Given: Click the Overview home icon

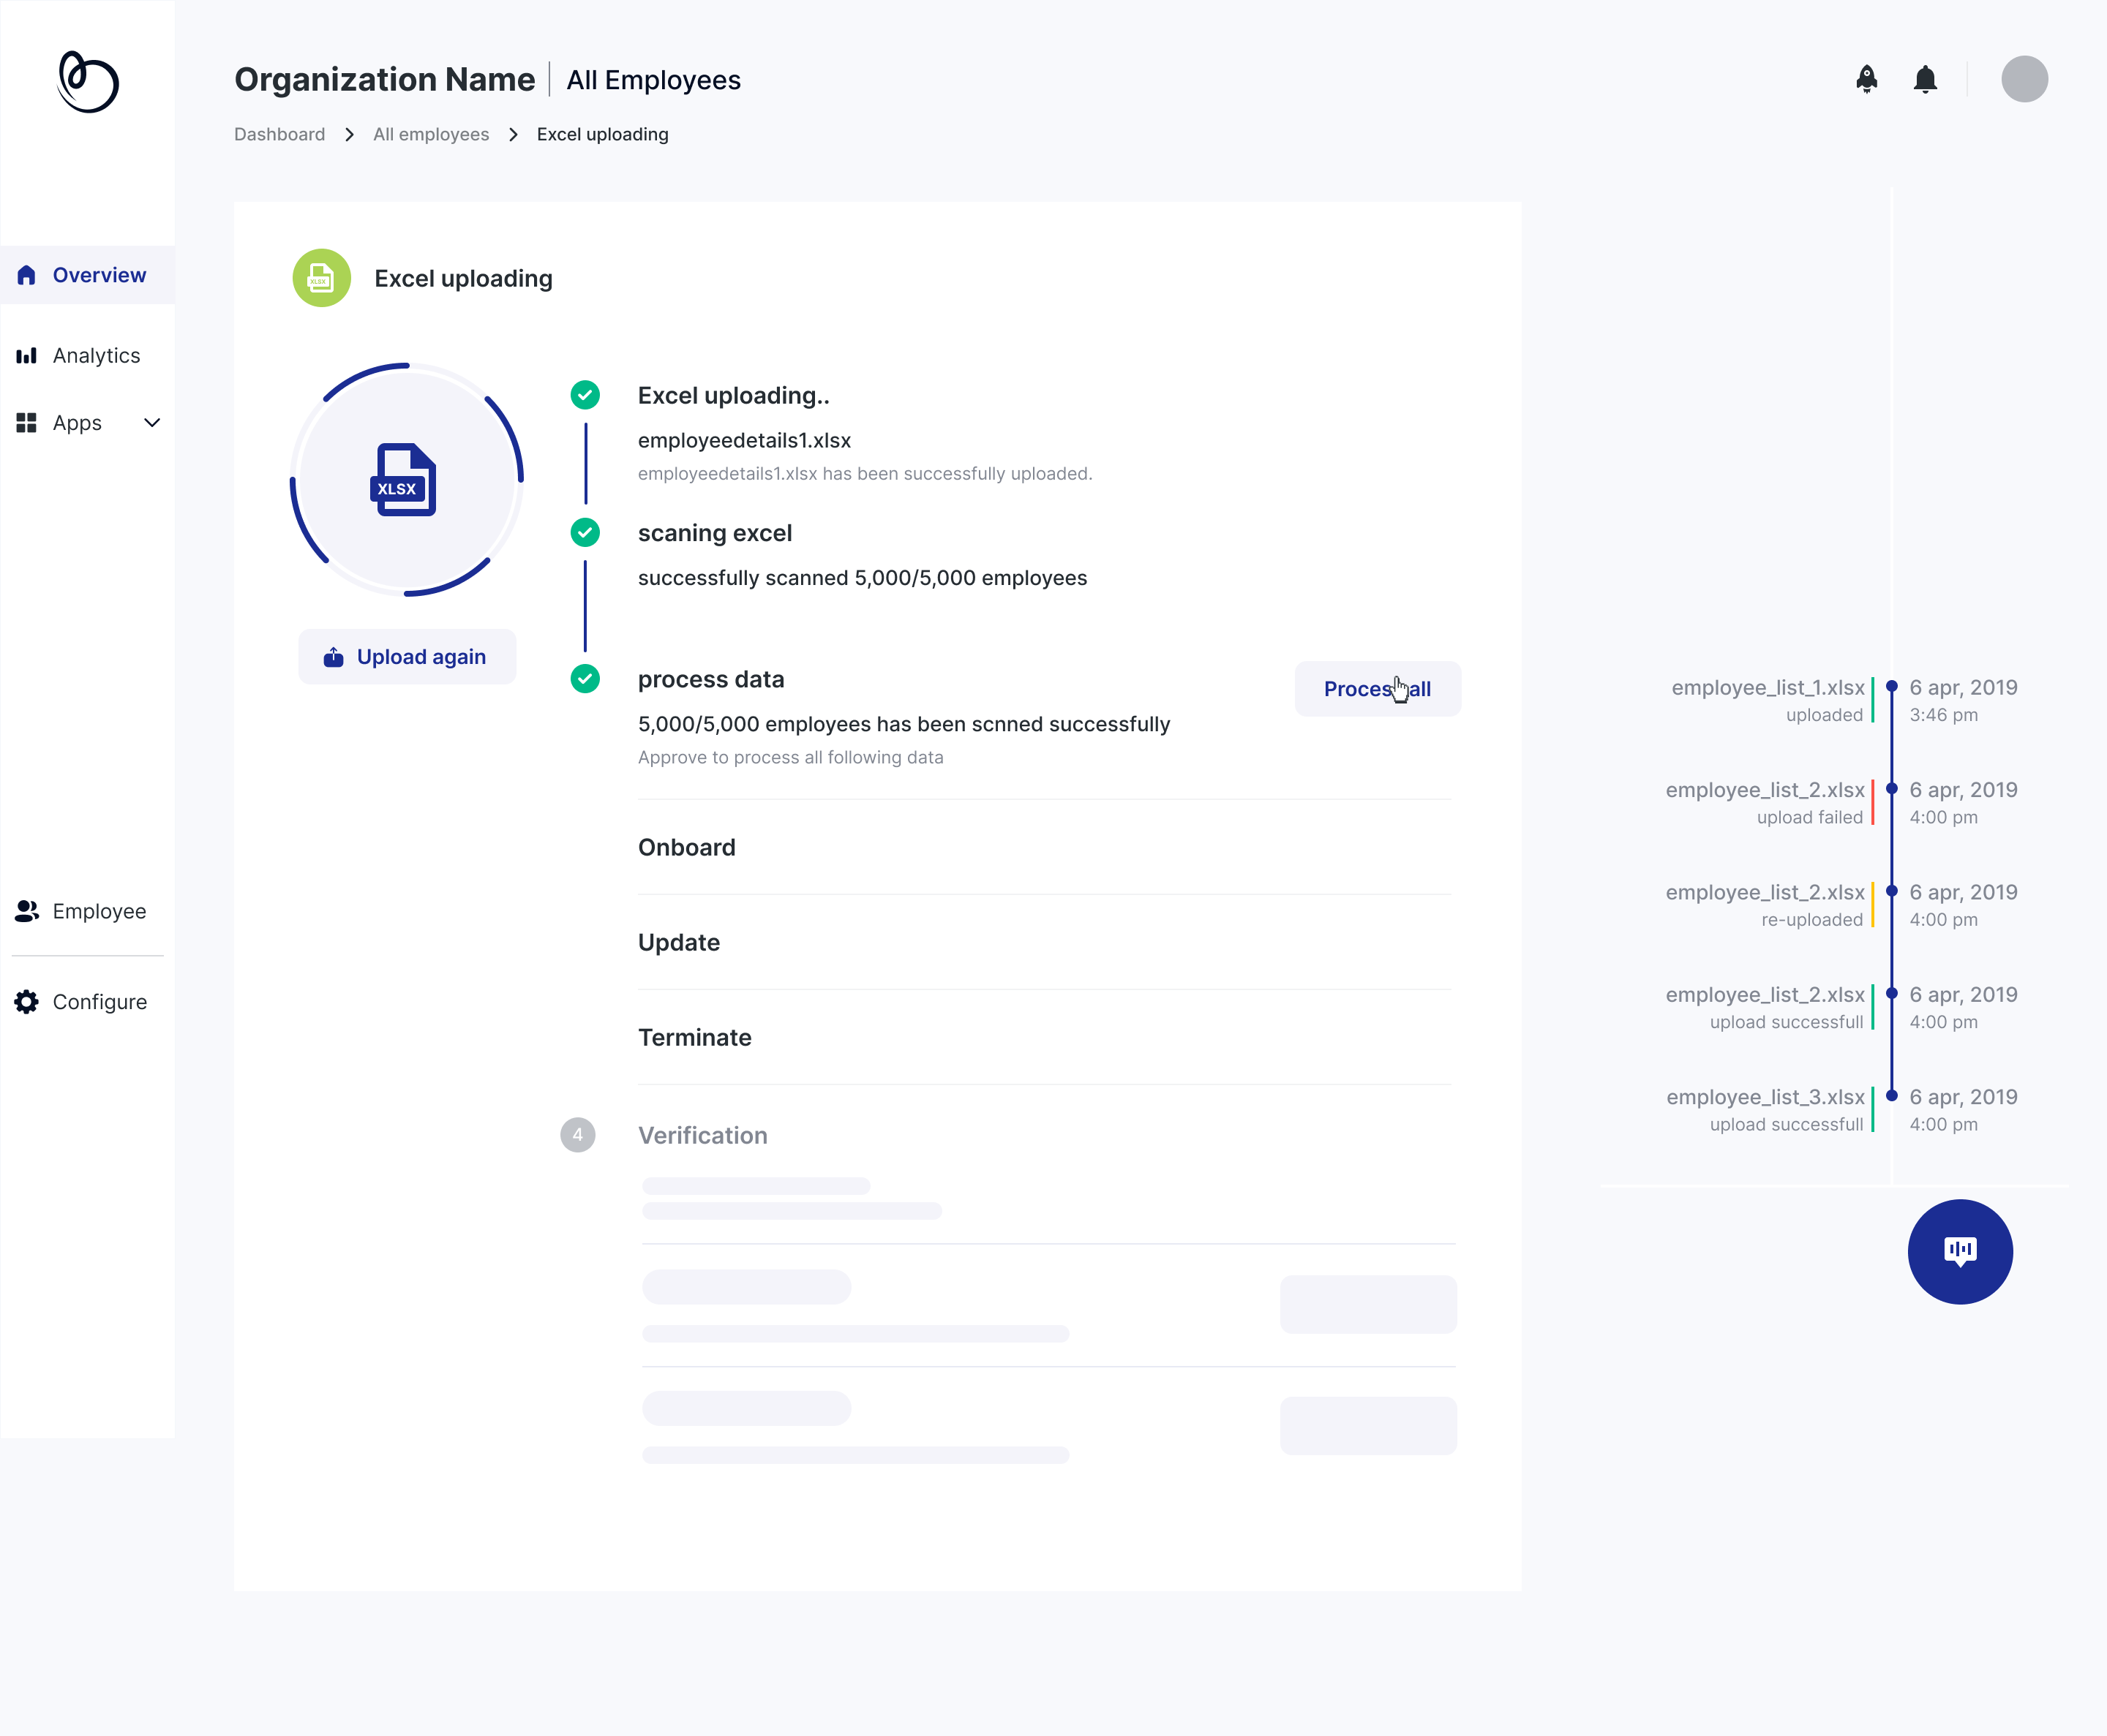Looking at the screenshot, I should click(x=26, y=274).
